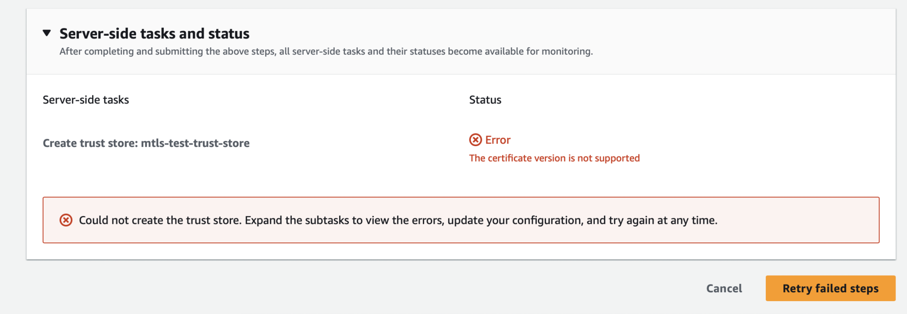The width and height of the screenshot is (907, 314).
Task: Click the Server-side tasks and status heading
Action: pos(154,33)
